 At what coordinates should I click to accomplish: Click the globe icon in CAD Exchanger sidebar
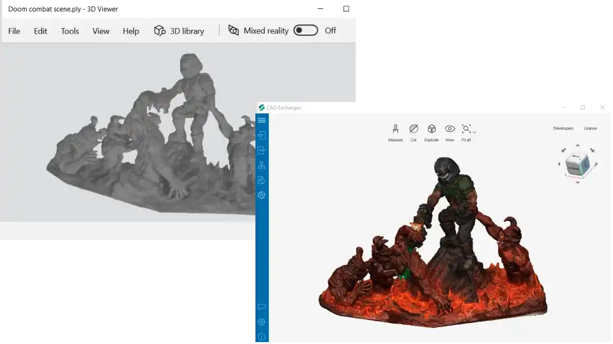tap(262, 195)
